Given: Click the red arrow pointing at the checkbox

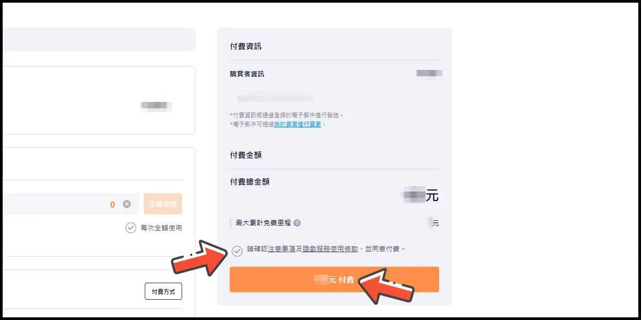Looking at the screenshot, I should (199, 257).
